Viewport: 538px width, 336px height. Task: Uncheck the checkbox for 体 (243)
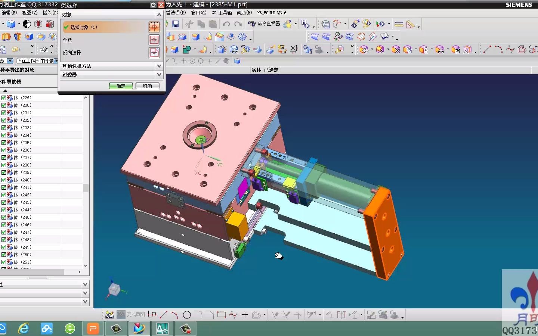(4, 202)
